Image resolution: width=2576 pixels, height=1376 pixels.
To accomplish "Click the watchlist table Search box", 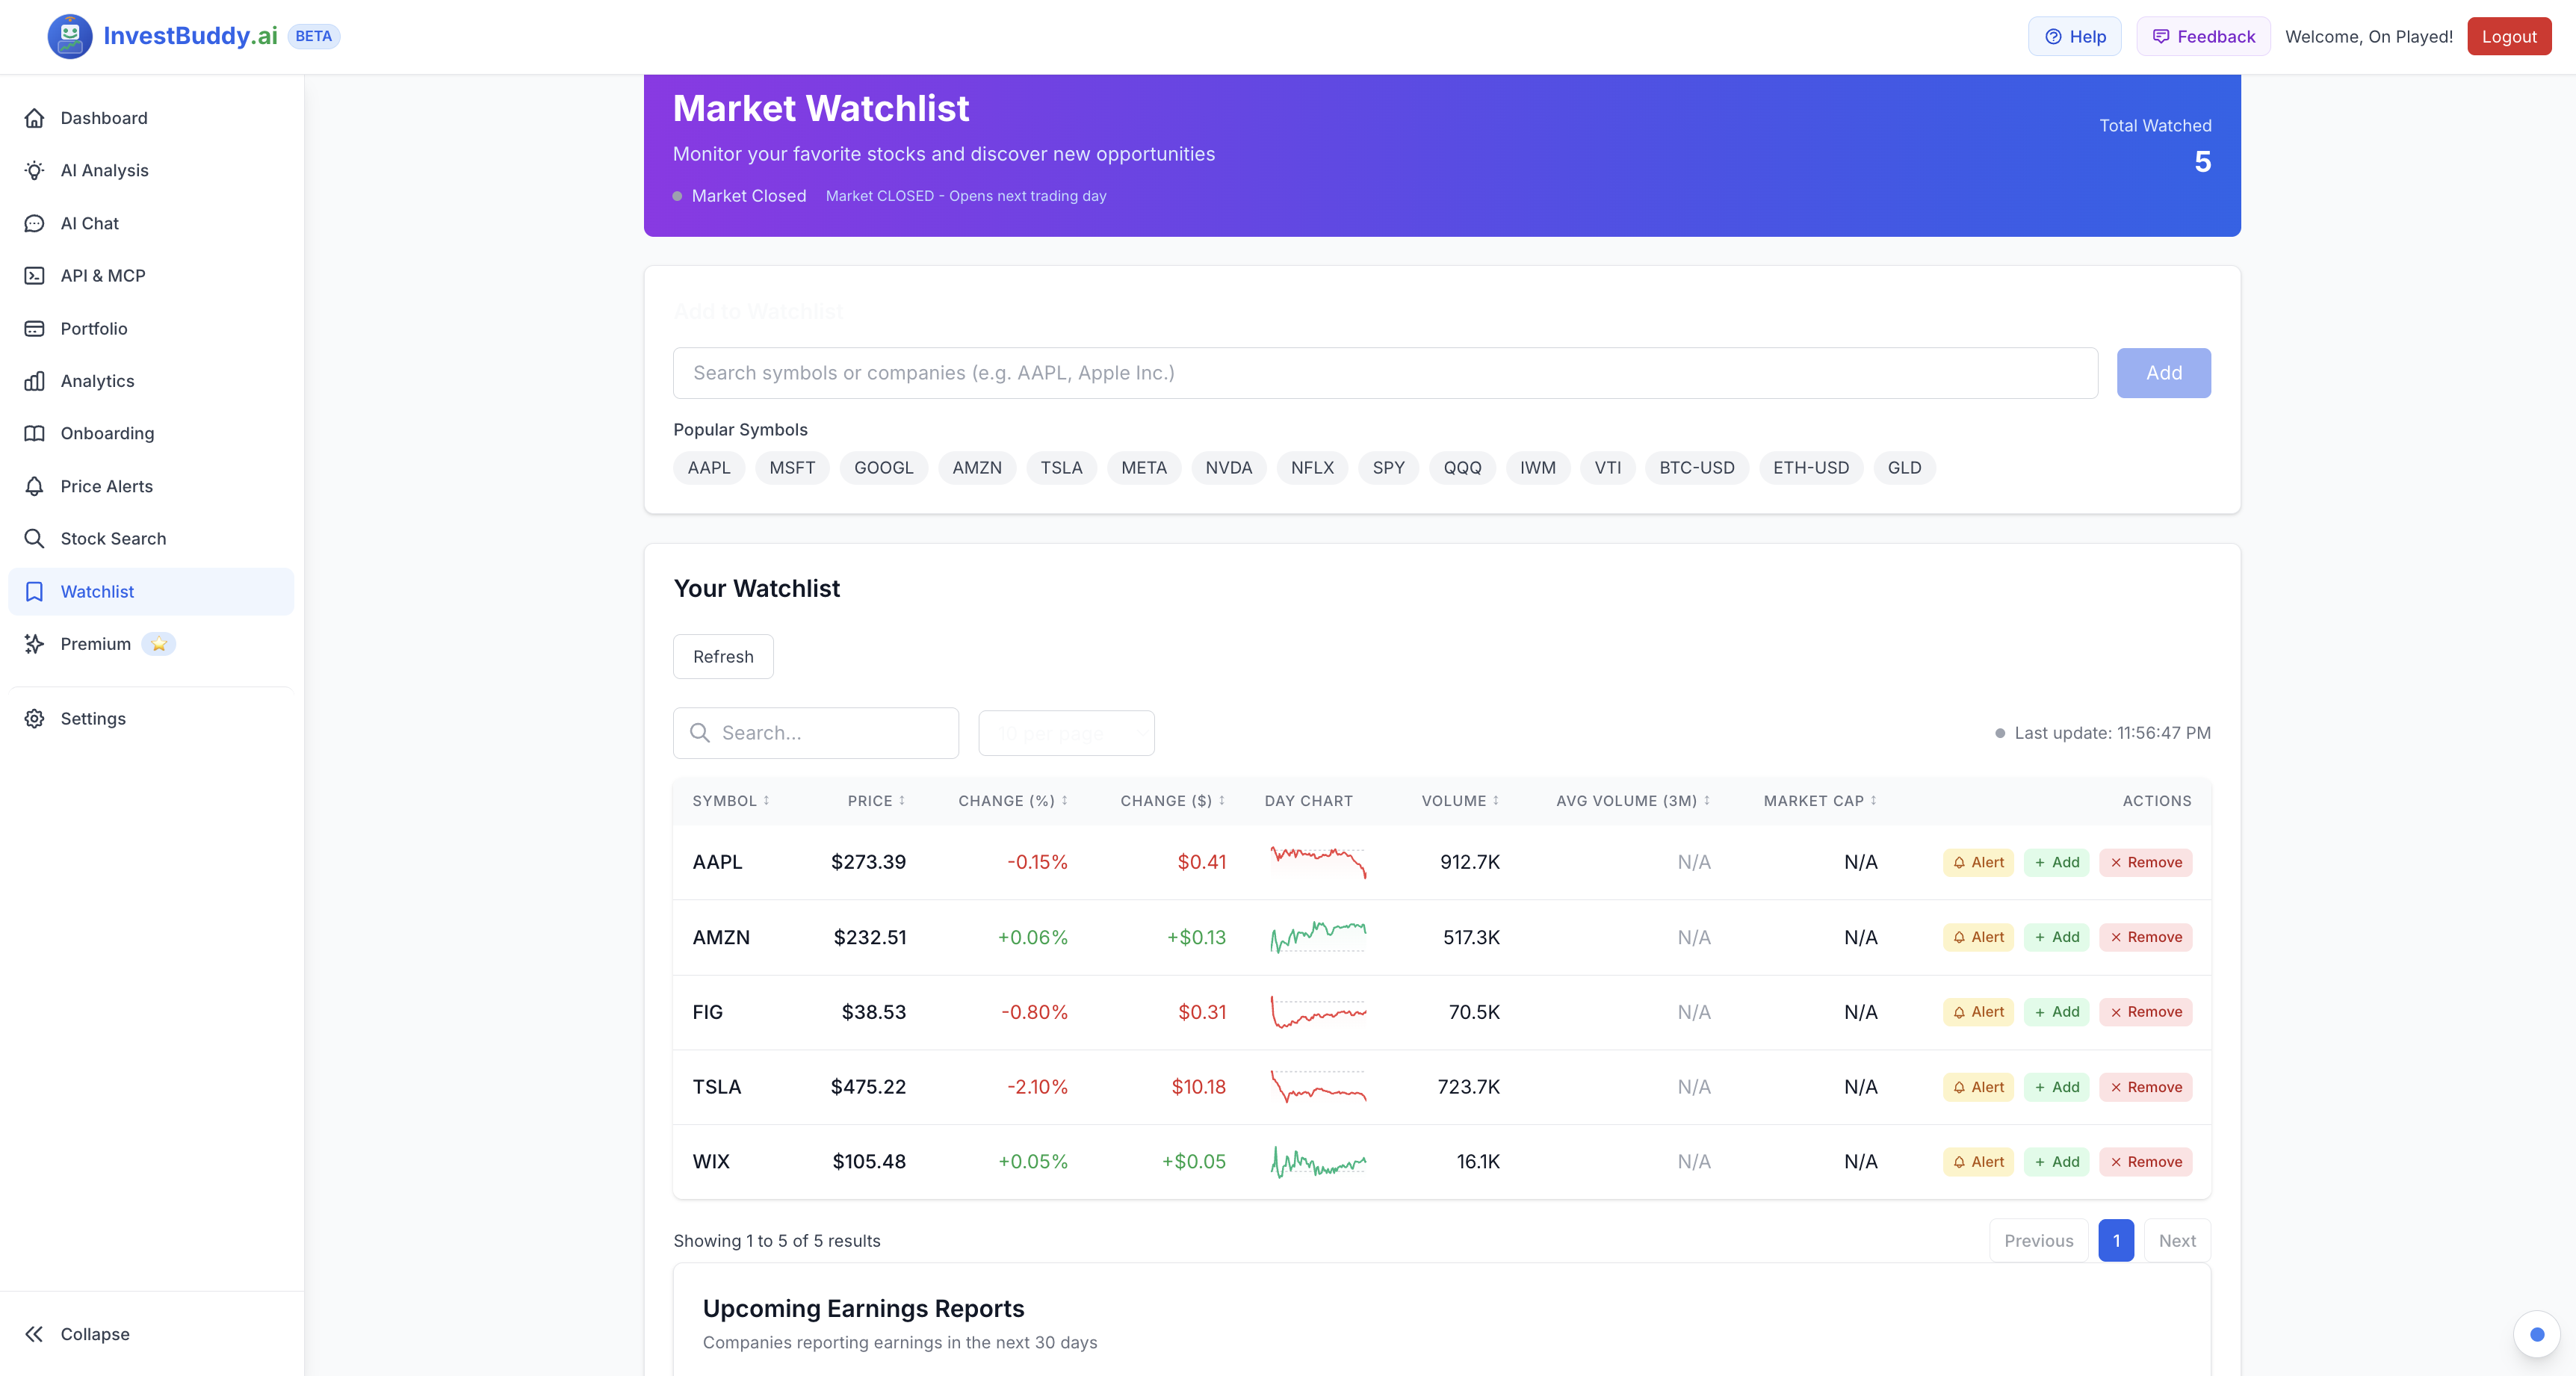I will tap(815, 733).
